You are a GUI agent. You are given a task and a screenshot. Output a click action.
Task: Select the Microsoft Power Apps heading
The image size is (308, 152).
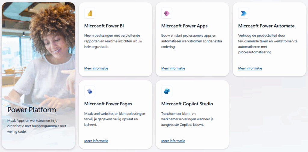point(184,26)
